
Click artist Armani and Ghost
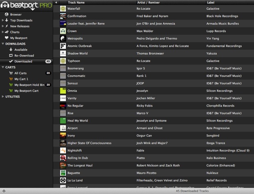[x=150, y=128]
